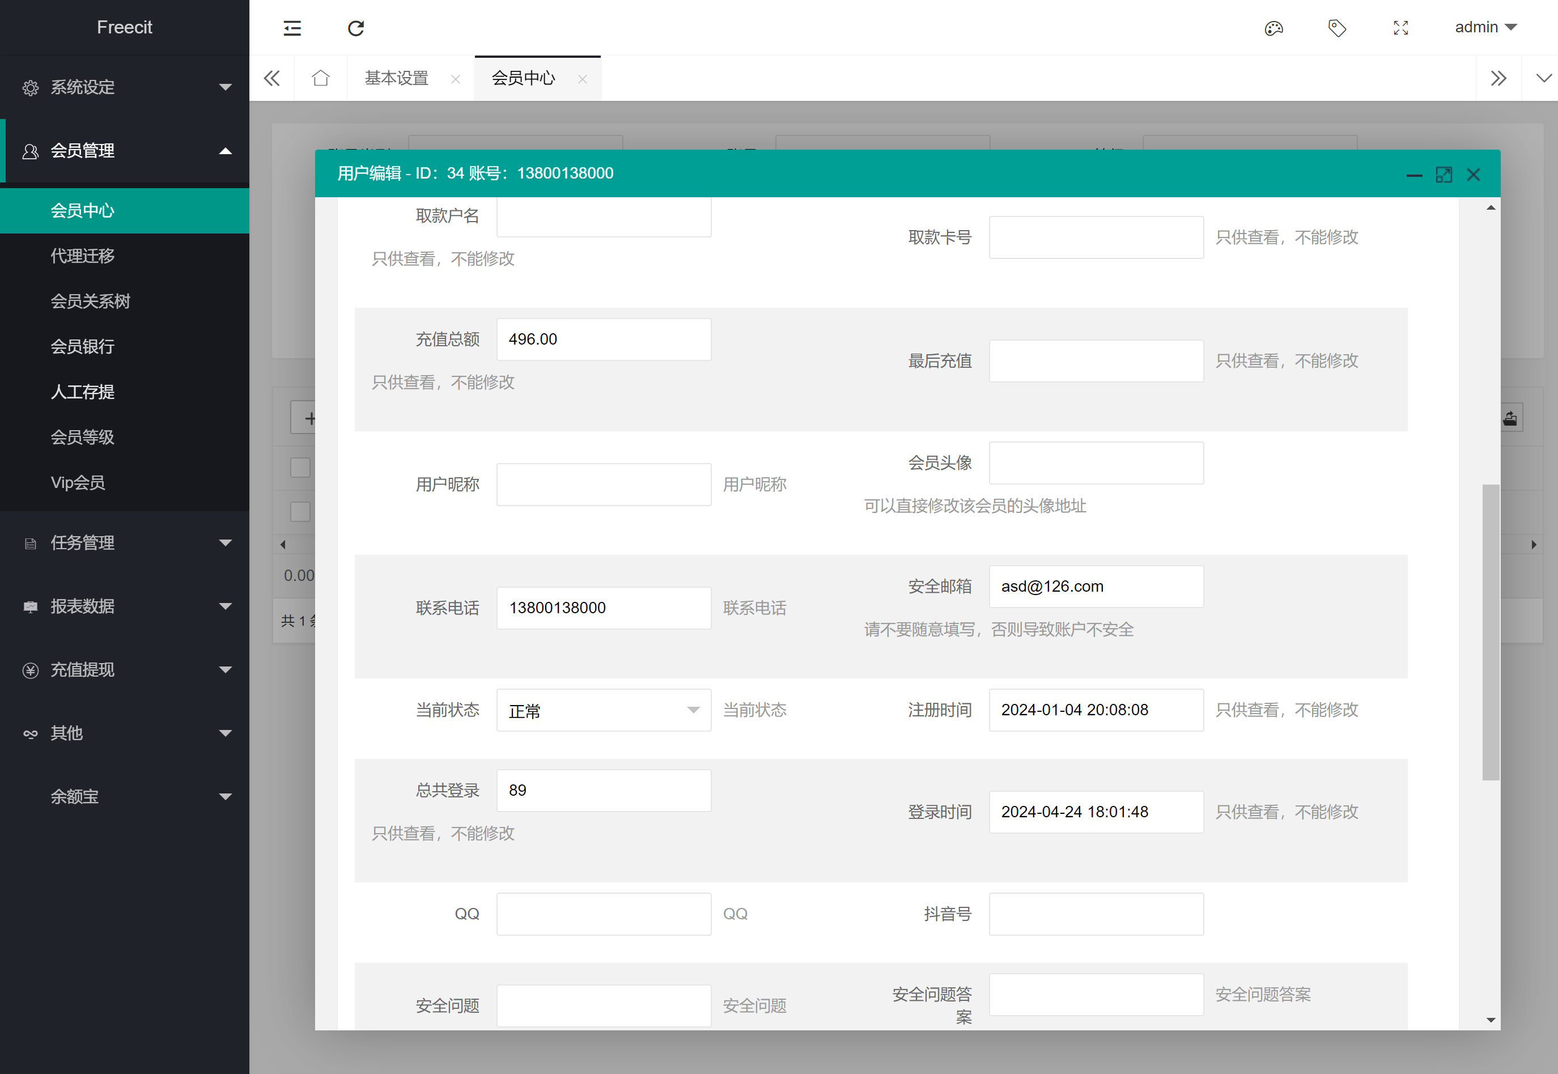Open 会员关系树 in sidebar

(x=125, y=301)
